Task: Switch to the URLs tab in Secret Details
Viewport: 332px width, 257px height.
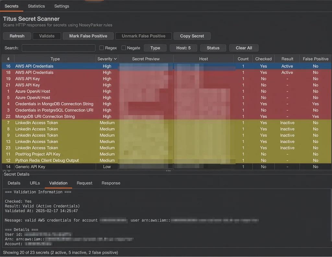Action: click(34, 183)
